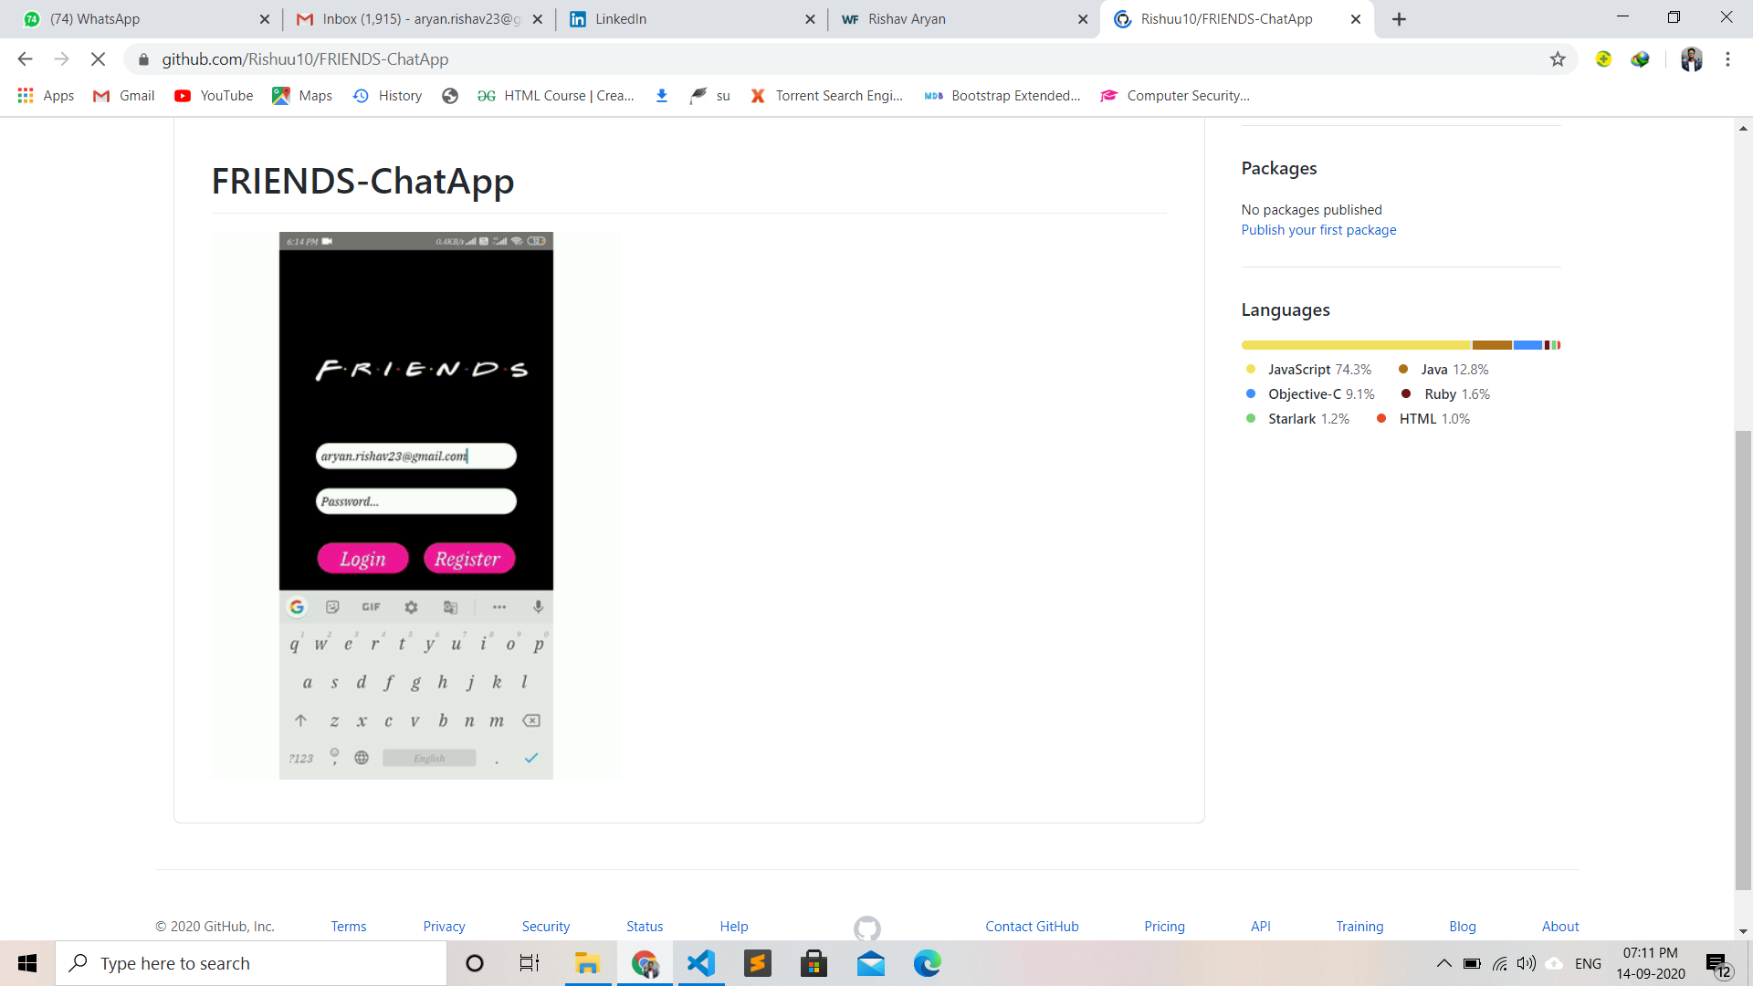Screen dimensions: 1753x986
Task: Open the About footer link
Action: click(1560, 927)
